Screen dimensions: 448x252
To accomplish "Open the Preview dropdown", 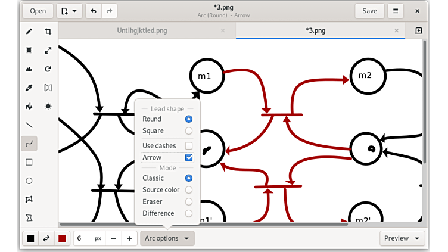I will tap(403, 238).
